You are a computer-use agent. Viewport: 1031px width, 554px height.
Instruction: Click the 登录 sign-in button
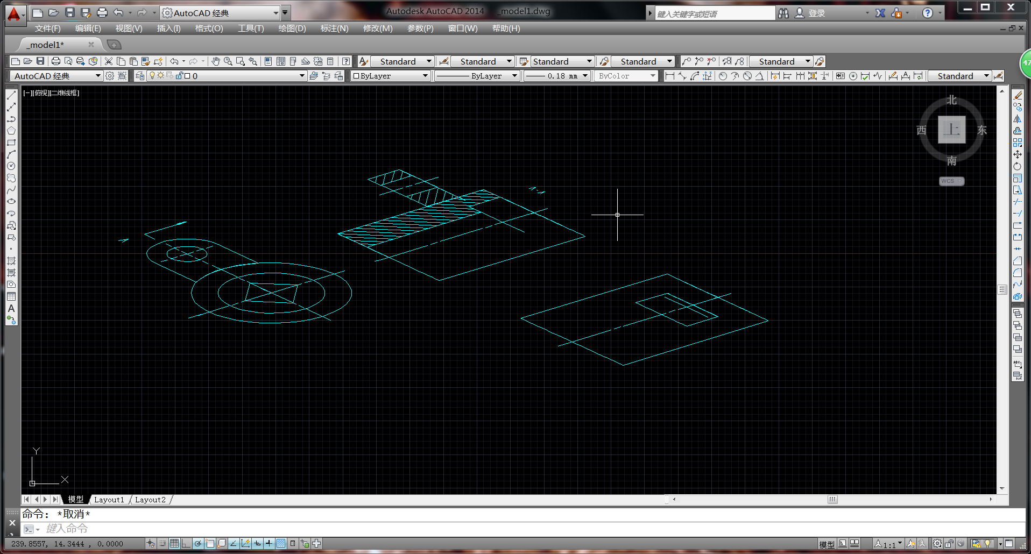[x=810, y=13]
